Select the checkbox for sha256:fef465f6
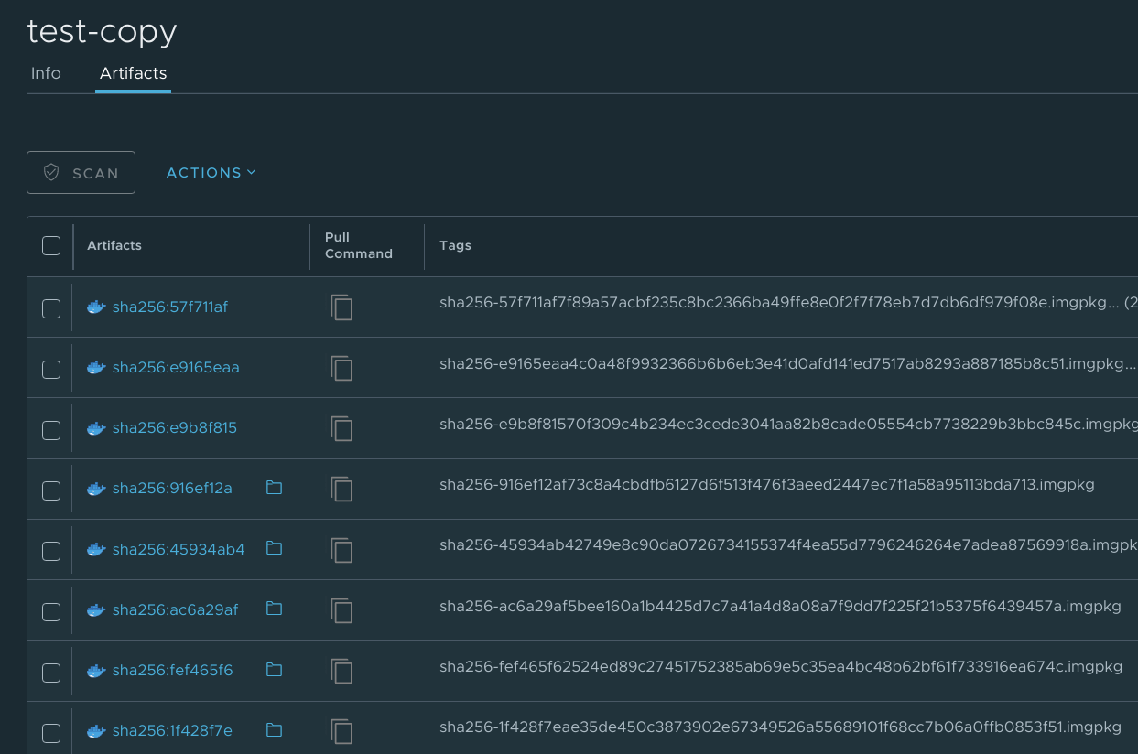This screenshot has height=754, width=1138. (x=51, y=671)
